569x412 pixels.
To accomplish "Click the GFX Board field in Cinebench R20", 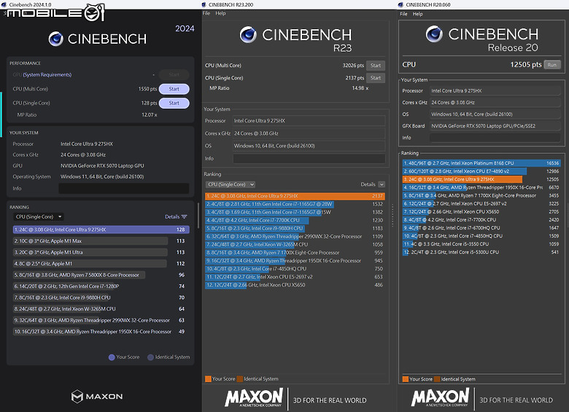I will [x=495, y=126].
